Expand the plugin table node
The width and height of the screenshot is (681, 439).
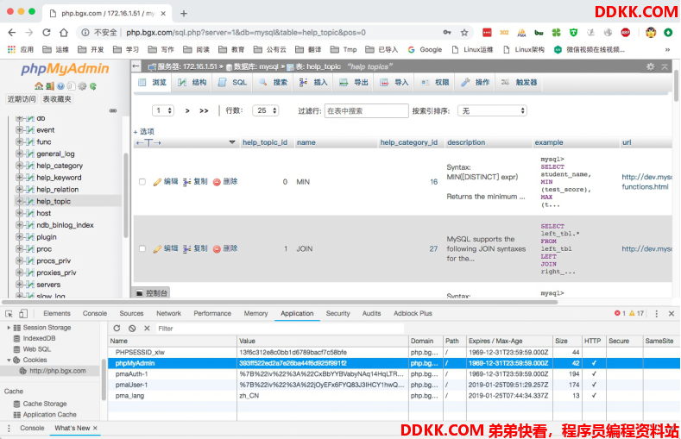(x=19, y=237)
